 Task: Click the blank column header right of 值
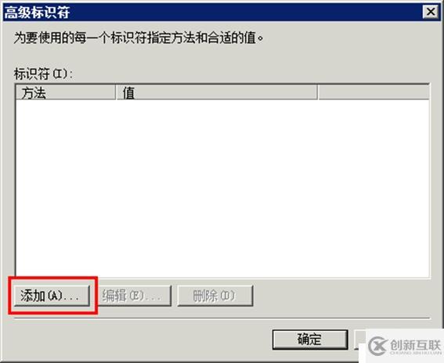coord(374,92)
